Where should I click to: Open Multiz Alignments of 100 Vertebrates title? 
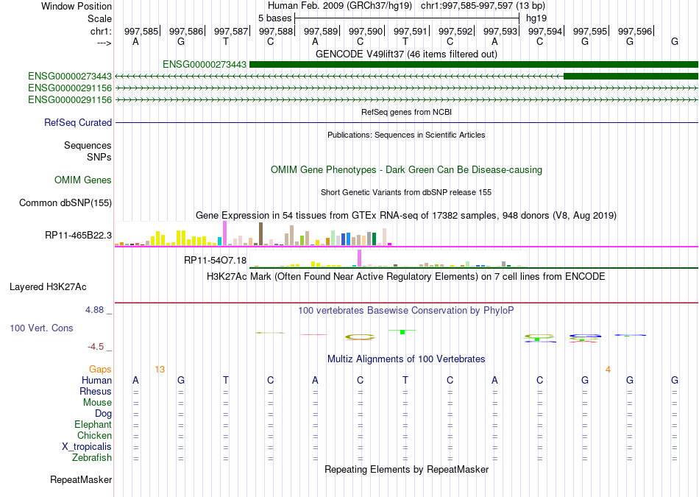[406, 359]
